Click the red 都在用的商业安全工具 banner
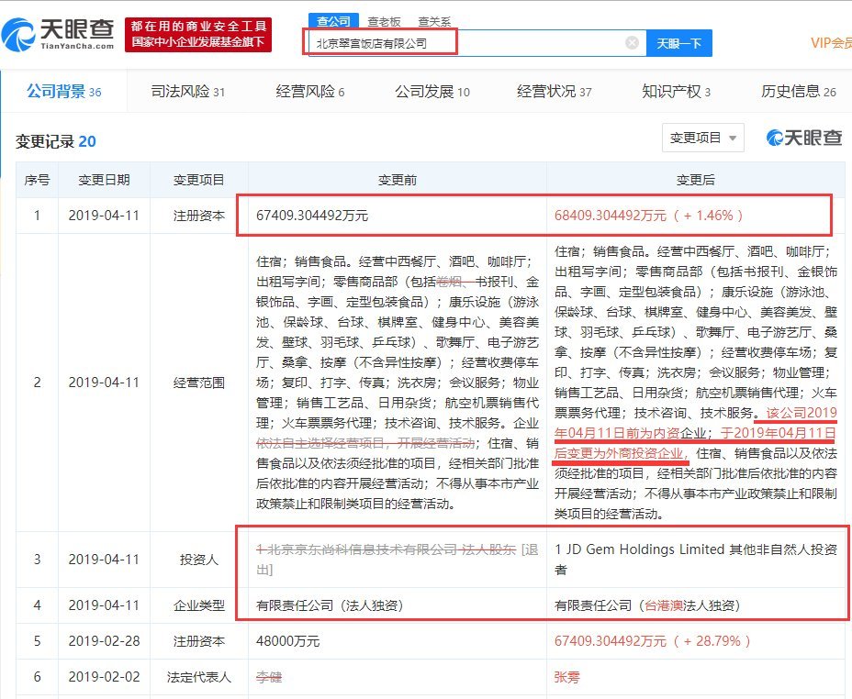The height and width of the screenshot is (699, 852). tap(198, 34)
